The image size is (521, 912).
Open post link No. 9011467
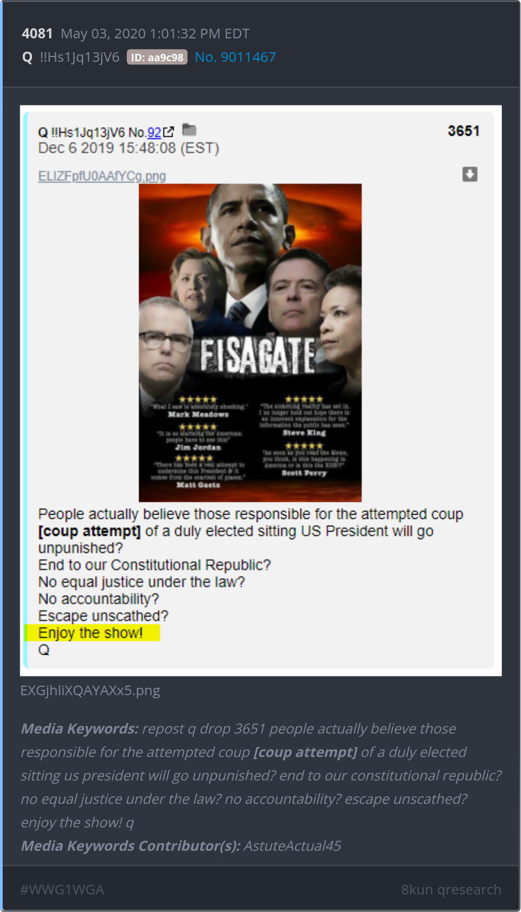click(x=235, y=57)
